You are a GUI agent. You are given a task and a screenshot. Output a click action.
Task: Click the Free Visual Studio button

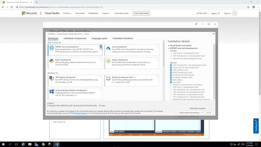click(142, 13)
